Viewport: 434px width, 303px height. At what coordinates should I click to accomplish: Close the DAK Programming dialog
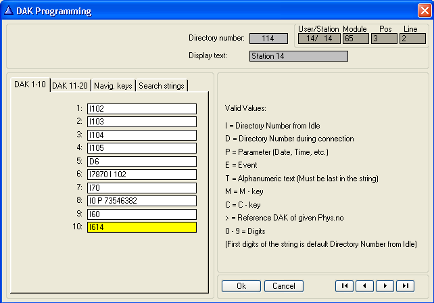(423, 11)
